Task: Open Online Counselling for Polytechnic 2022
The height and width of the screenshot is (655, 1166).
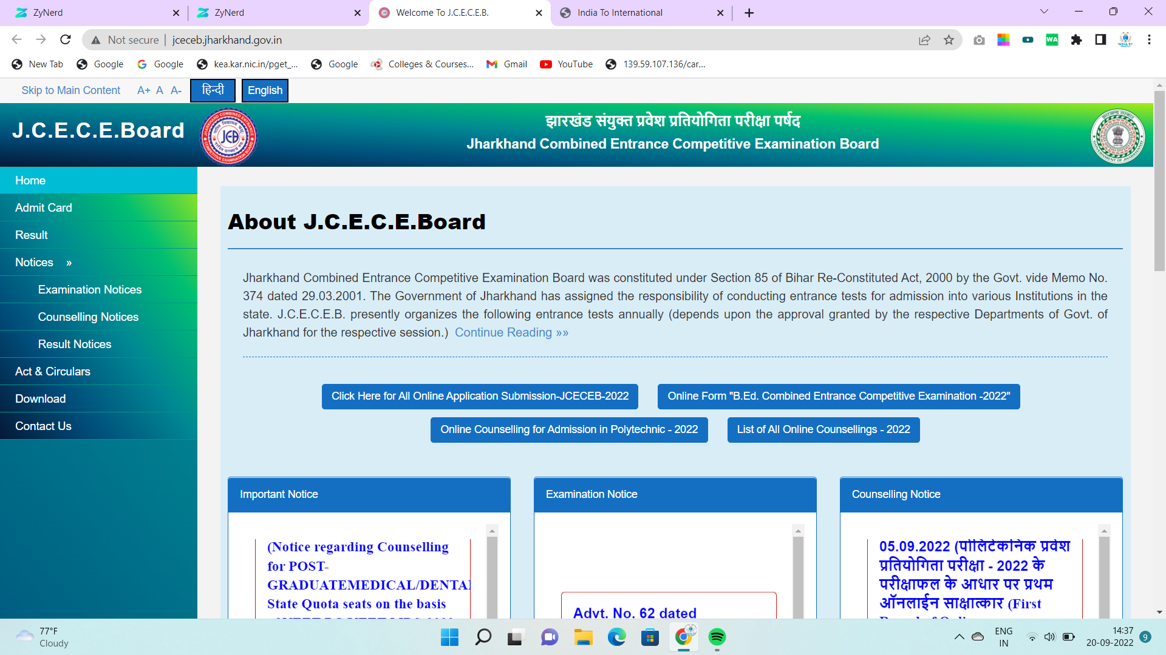Action: (569, 430)
